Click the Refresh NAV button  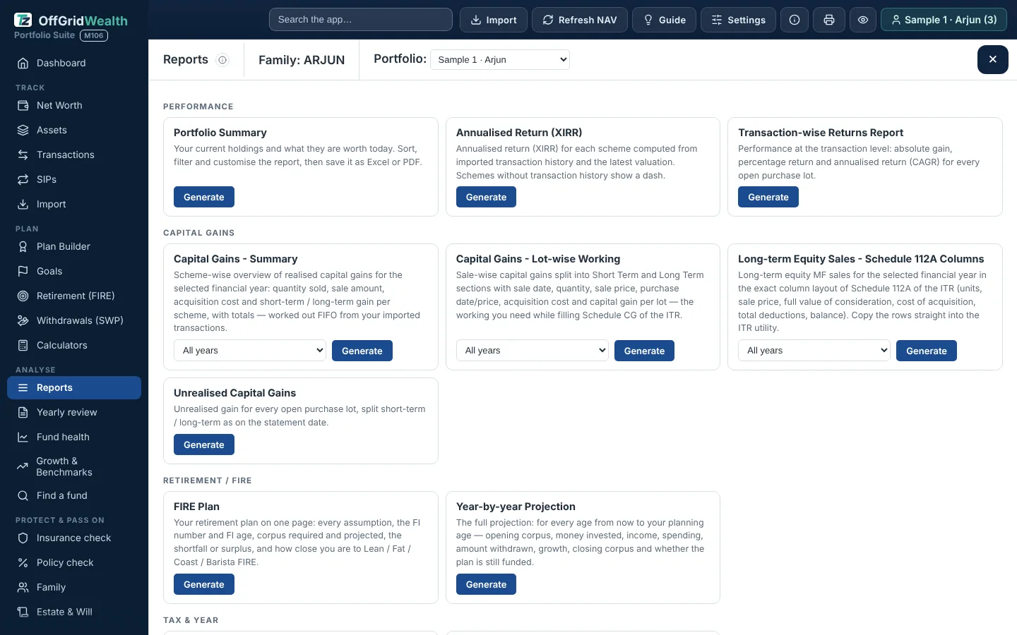coord(580,20)
